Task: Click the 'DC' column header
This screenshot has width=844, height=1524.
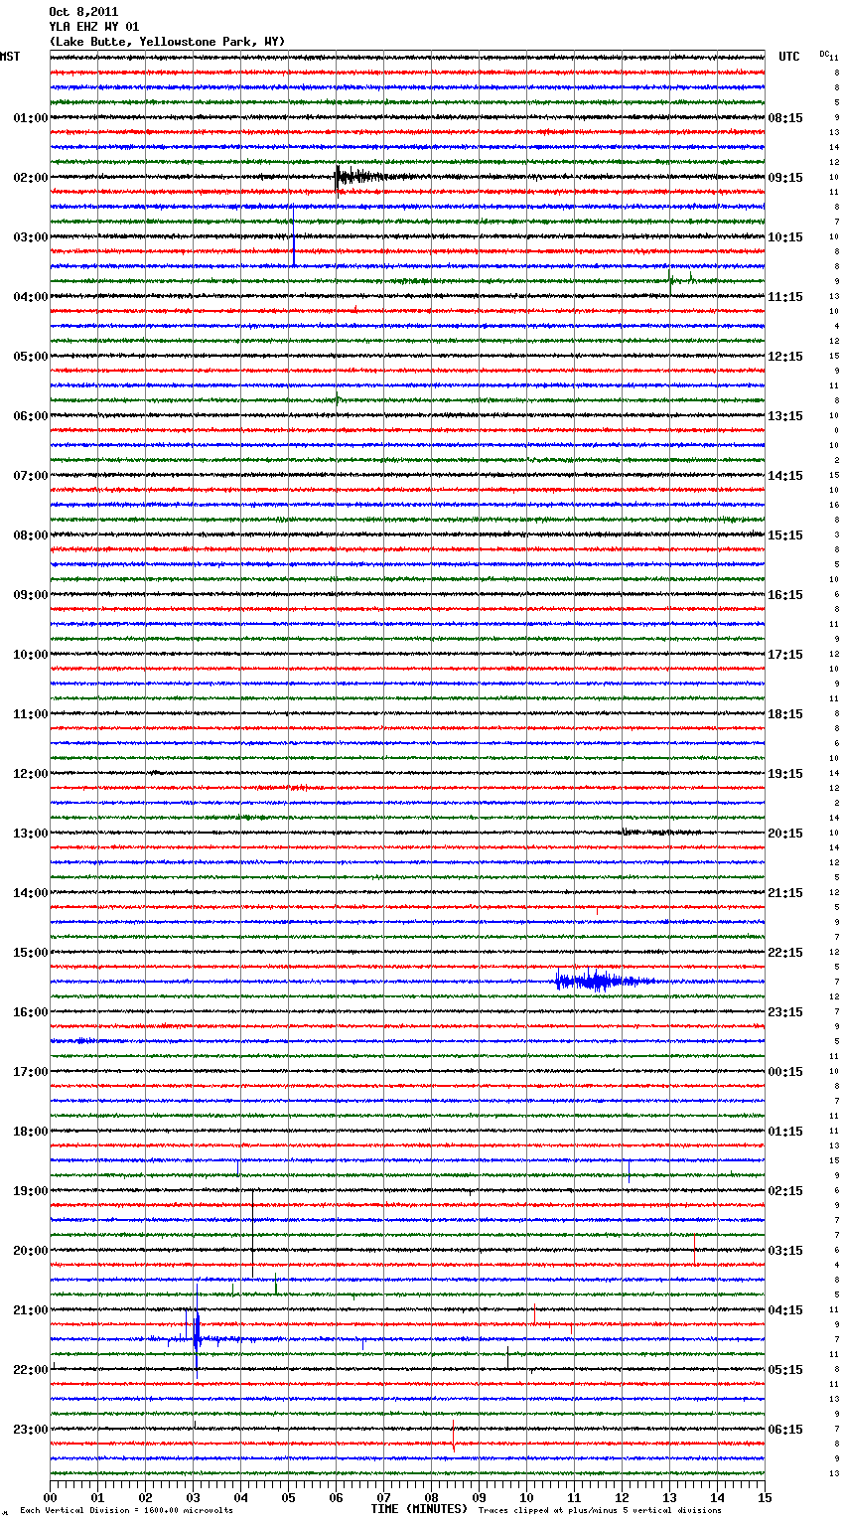Action: click(824, 54)
